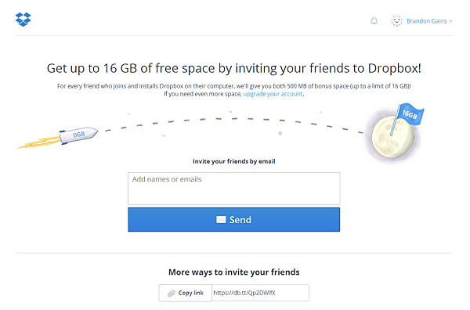Click the envelope icon on Send button
Image resolution: width=470 pixels, height=310 pixels.
[x=221, y=219]
